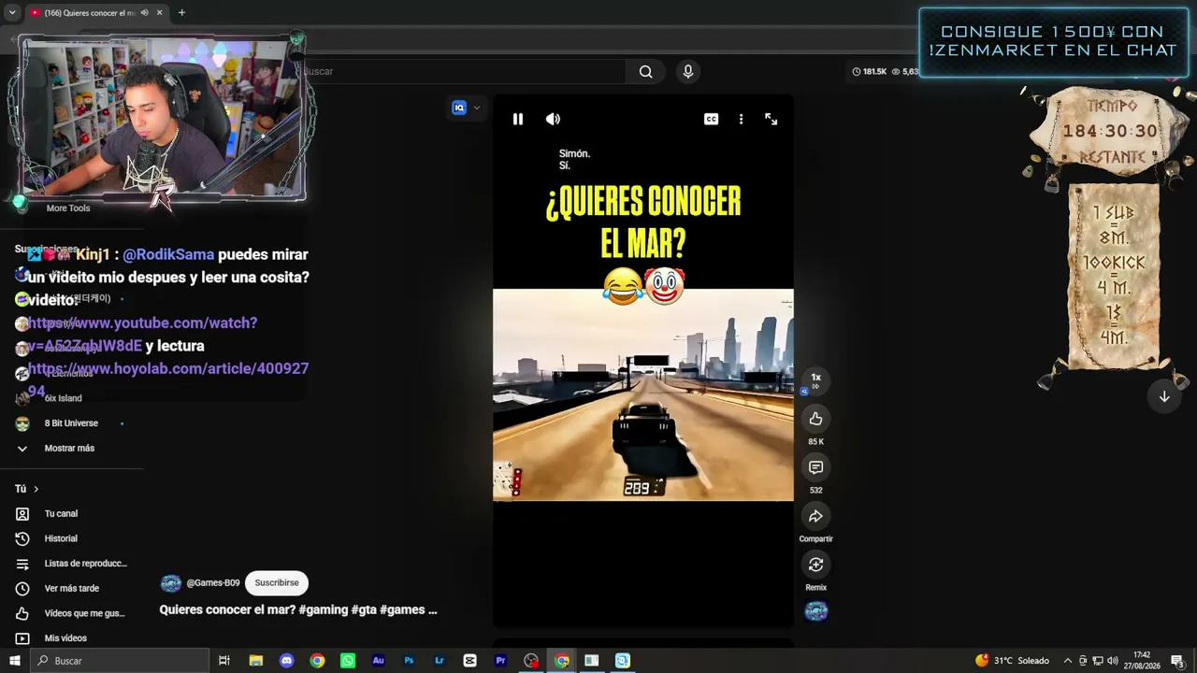Screen dimensions: 1197x673
Task: Open the @Games-B09 channel link
Action: point(213,582)
